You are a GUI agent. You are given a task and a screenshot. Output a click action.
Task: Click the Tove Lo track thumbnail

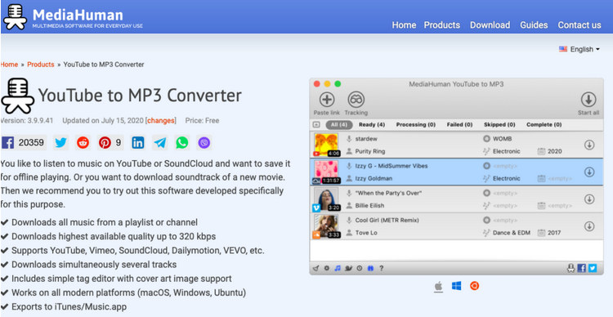326,226
